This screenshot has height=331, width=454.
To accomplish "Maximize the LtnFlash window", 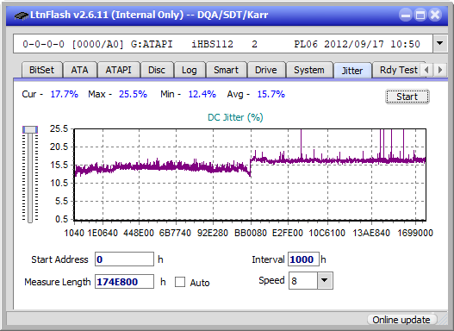I will 420,15.
